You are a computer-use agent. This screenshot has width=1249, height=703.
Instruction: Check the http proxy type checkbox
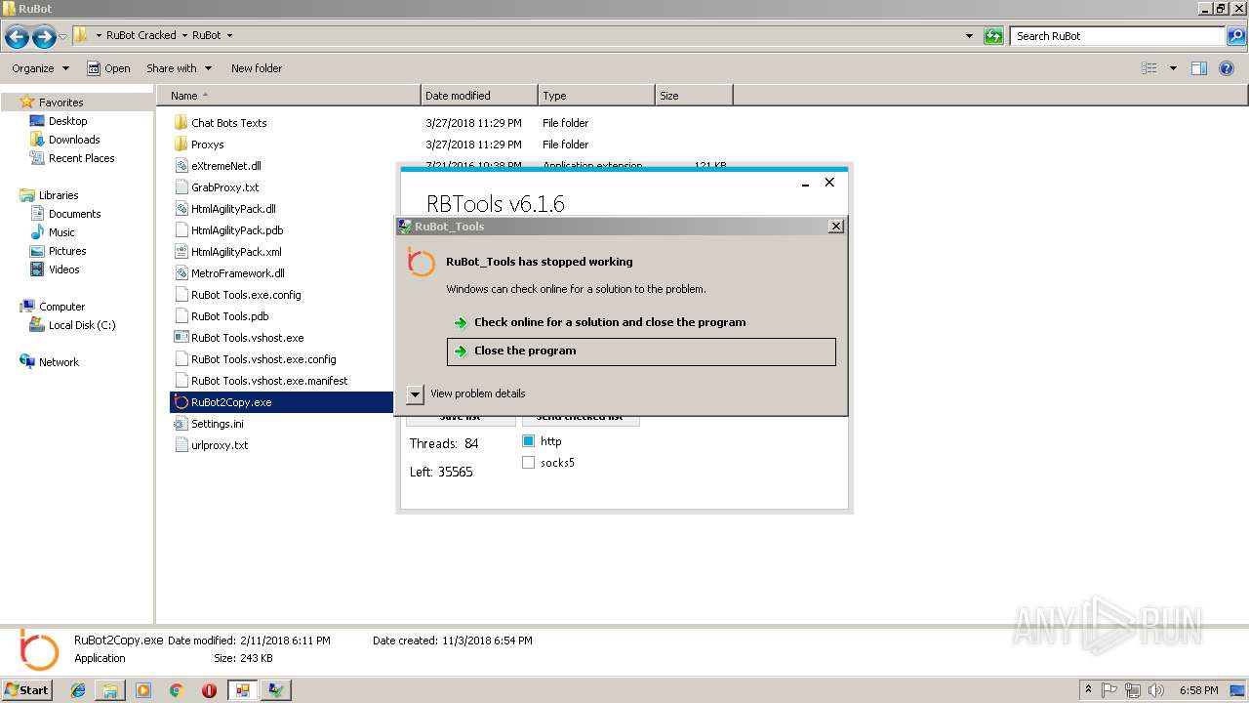(x=528, y=441)
